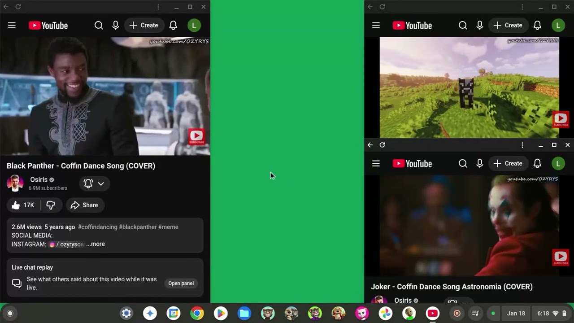This screenshot has height=323, width=574.
Task: Open the Create menu in the Minecraft video window
Action: coord(508,26)
